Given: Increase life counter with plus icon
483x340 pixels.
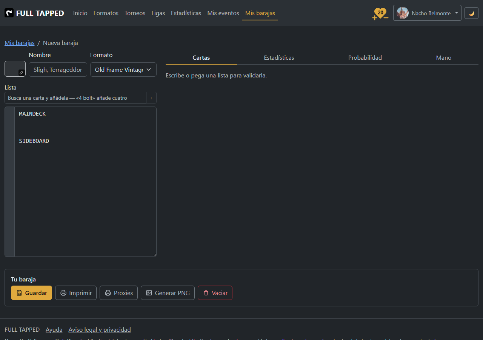Looking at the screenshot, I should [x=375, y=18].
